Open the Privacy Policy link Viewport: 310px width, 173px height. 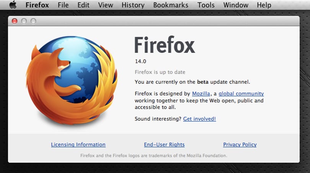(x=240, y=145)
